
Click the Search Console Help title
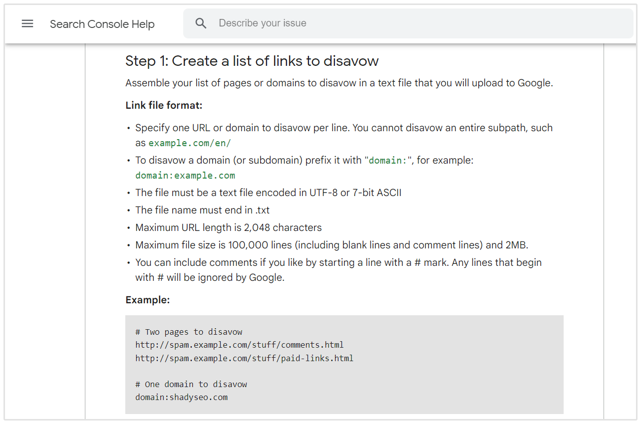click(x=102, y=24)
